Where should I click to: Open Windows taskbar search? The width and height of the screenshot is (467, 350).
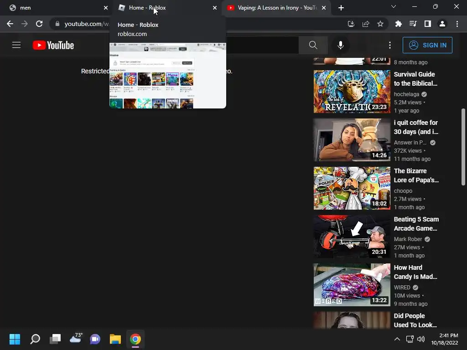point(35,339)
